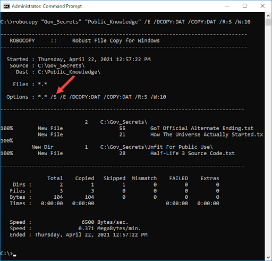Close the Administrator Command Prompt window
The image size is (272, 261).
[262, 6]
